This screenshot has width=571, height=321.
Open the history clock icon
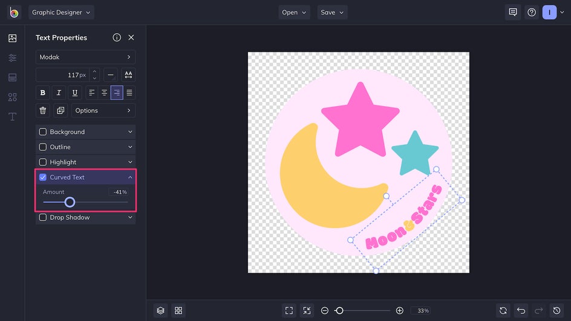coord(557,311)
